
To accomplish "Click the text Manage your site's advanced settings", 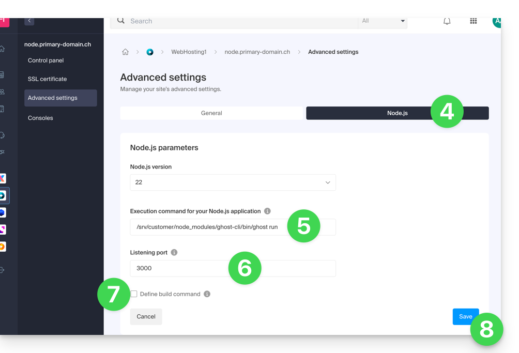I will coord(171,89).
